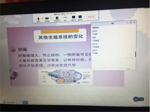Turn on the video camera
Viewport: 150px width, 112px height.
point(47,19)
